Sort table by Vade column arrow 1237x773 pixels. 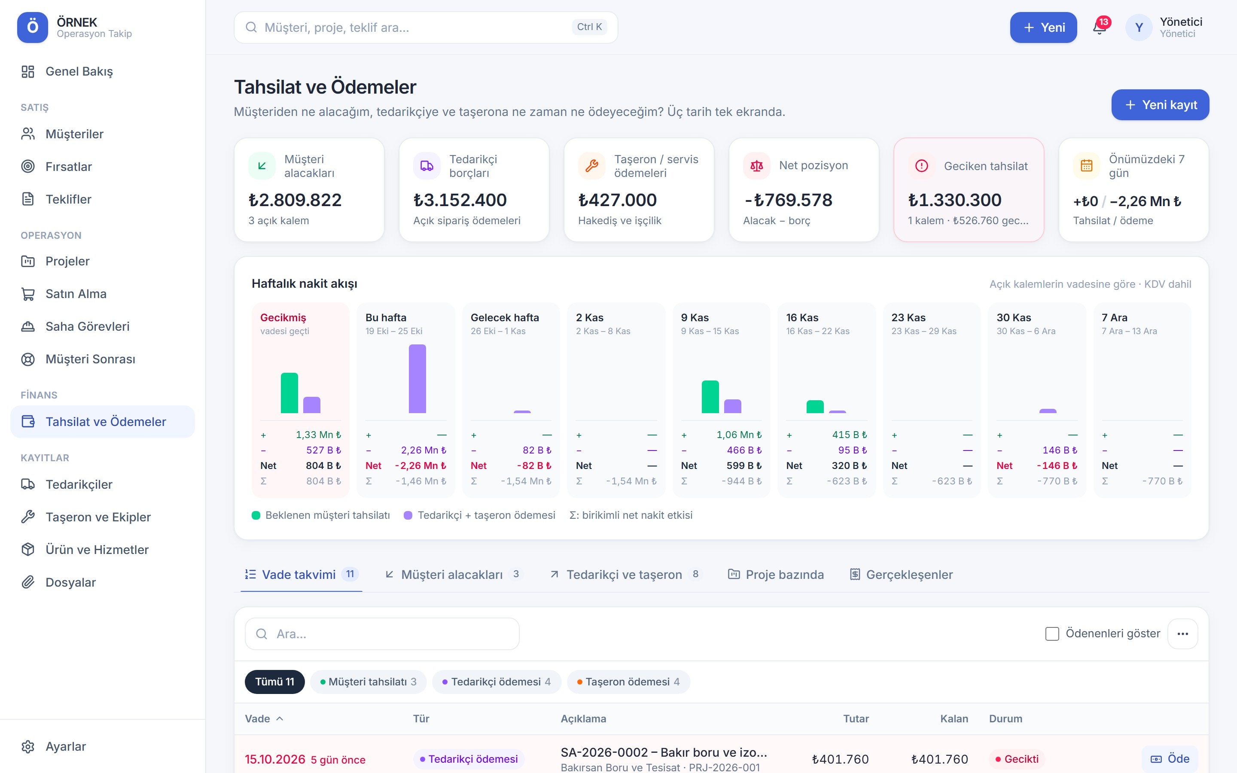click(x=280, y=719)
